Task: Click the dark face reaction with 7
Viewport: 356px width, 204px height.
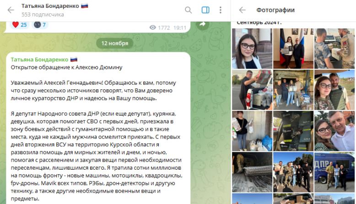Action: tap(40, 25)
